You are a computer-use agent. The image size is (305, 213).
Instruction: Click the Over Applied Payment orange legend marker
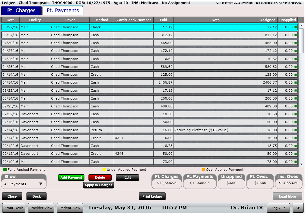coord(203,170)
